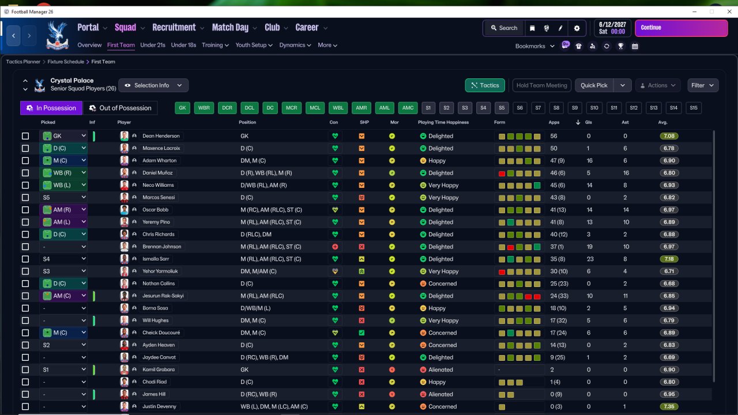Switch to the Under 21s tab

(x=153, y=45)
